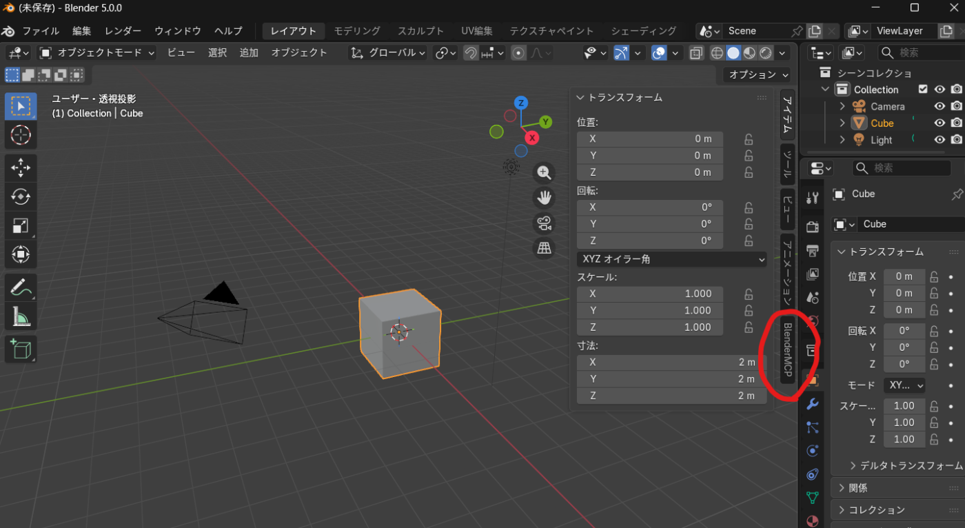The width and height of the screenshot is (965, 528).
Task: Disable Cube in renders camera icon
Action: (x=956, y=123)
